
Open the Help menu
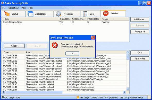tap(31, 8)
